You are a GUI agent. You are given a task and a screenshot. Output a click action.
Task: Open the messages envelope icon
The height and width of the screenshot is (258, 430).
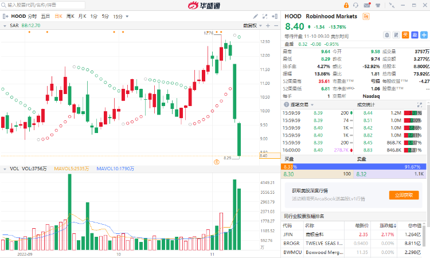click(x=367, y=5)
